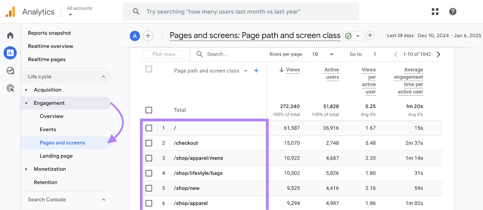This screenshot has height=210, width=483.
Task: Open the Advertising cursor icon
Action: pos(10,88)
